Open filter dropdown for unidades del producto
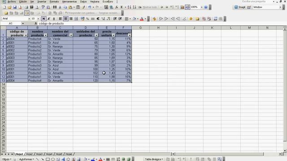Viewport: 287px width, 161px height. [96, 35]
